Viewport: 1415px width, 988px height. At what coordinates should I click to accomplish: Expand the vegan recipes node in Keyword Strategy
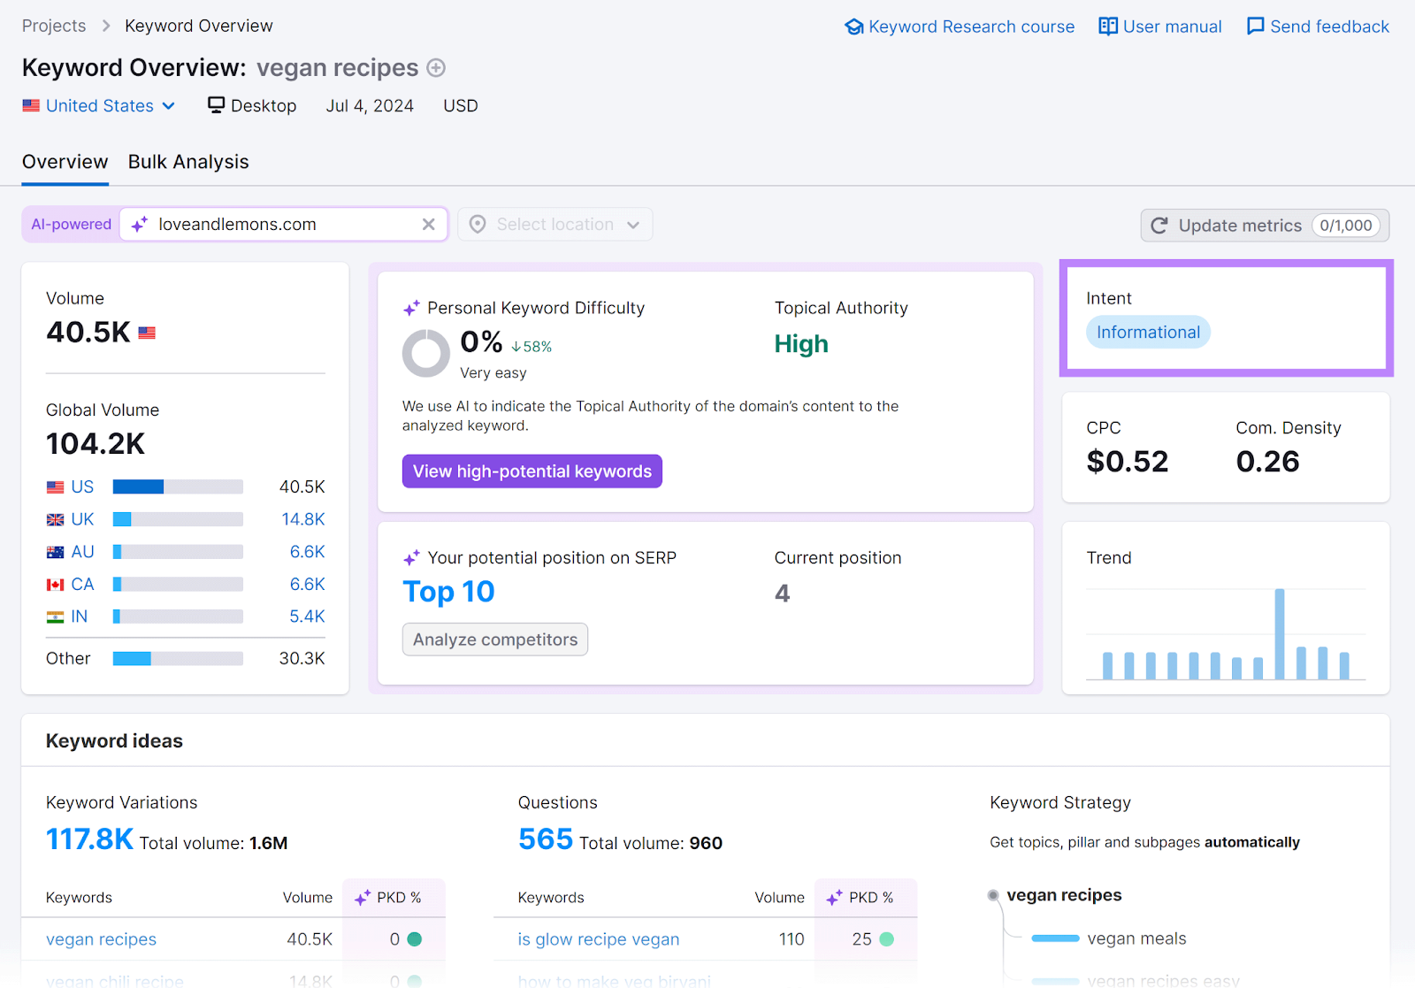[994, 895]
